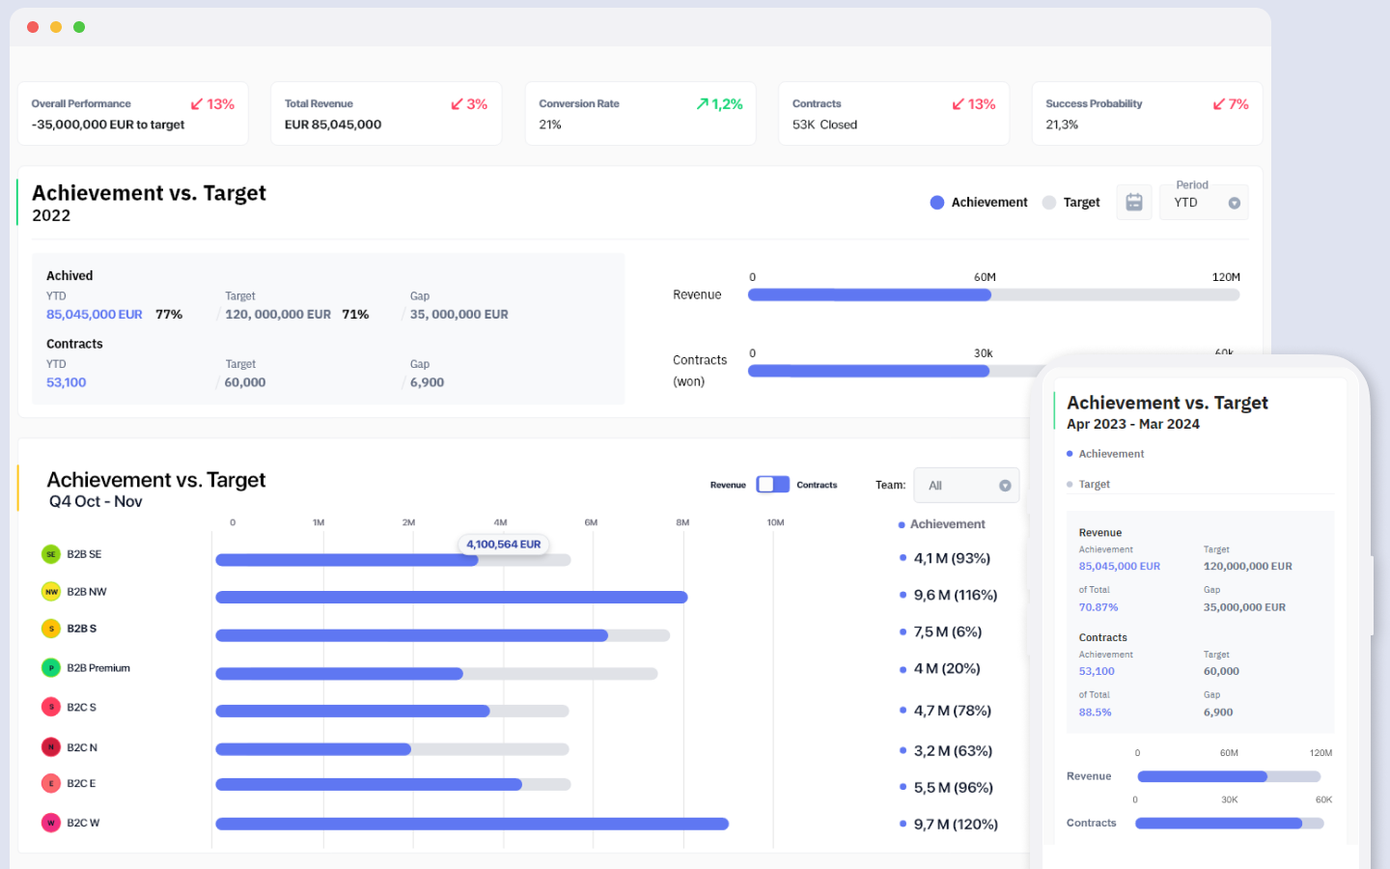1390x869 pixels.
Task: Click the B2B S team badge icon
Action: 51,629
